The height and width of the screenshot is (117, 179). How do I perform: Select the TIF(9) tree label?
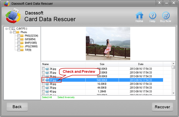(28, 50)
